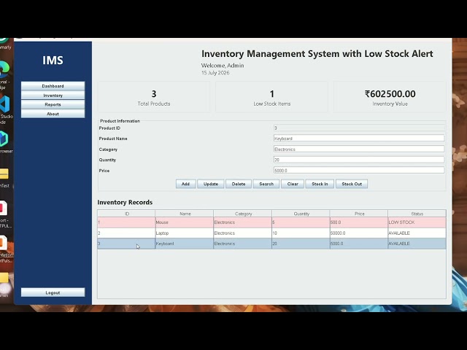Click the Mouse row quantity 5 cell
This screenshot has height=350, width=467.
301,222
